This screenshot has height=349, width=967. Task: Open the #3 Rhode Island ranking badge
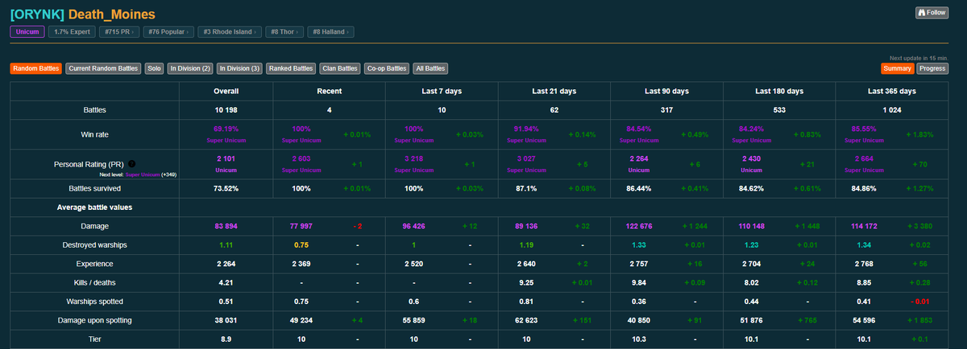point(230,32)
